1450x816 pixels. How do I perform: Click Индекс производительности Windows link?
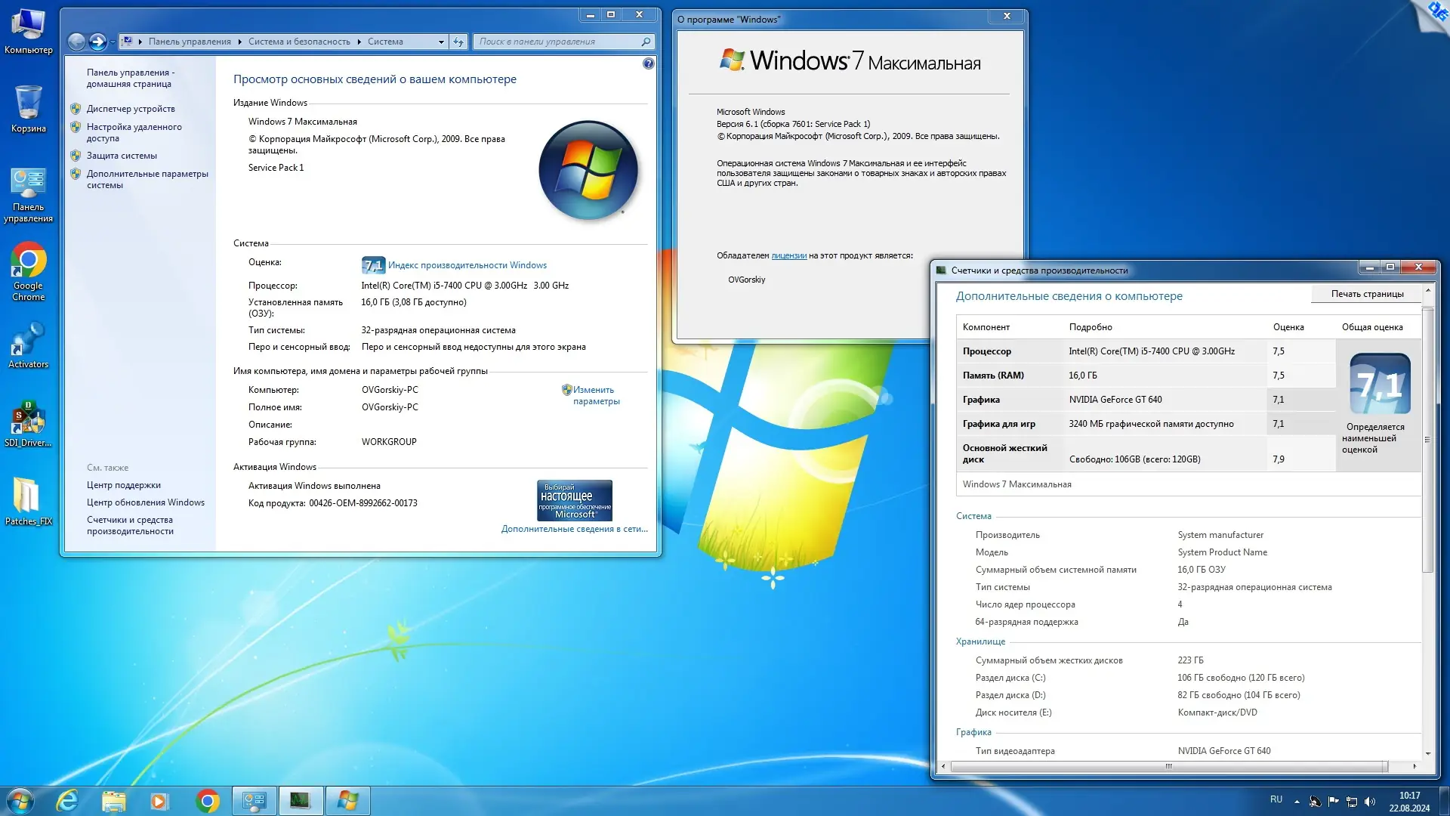tap(467, 265)
